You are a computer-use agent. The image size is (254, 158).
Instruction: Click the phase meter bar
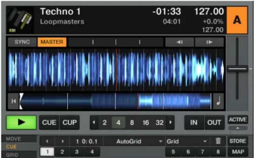[x=116, y=42]
